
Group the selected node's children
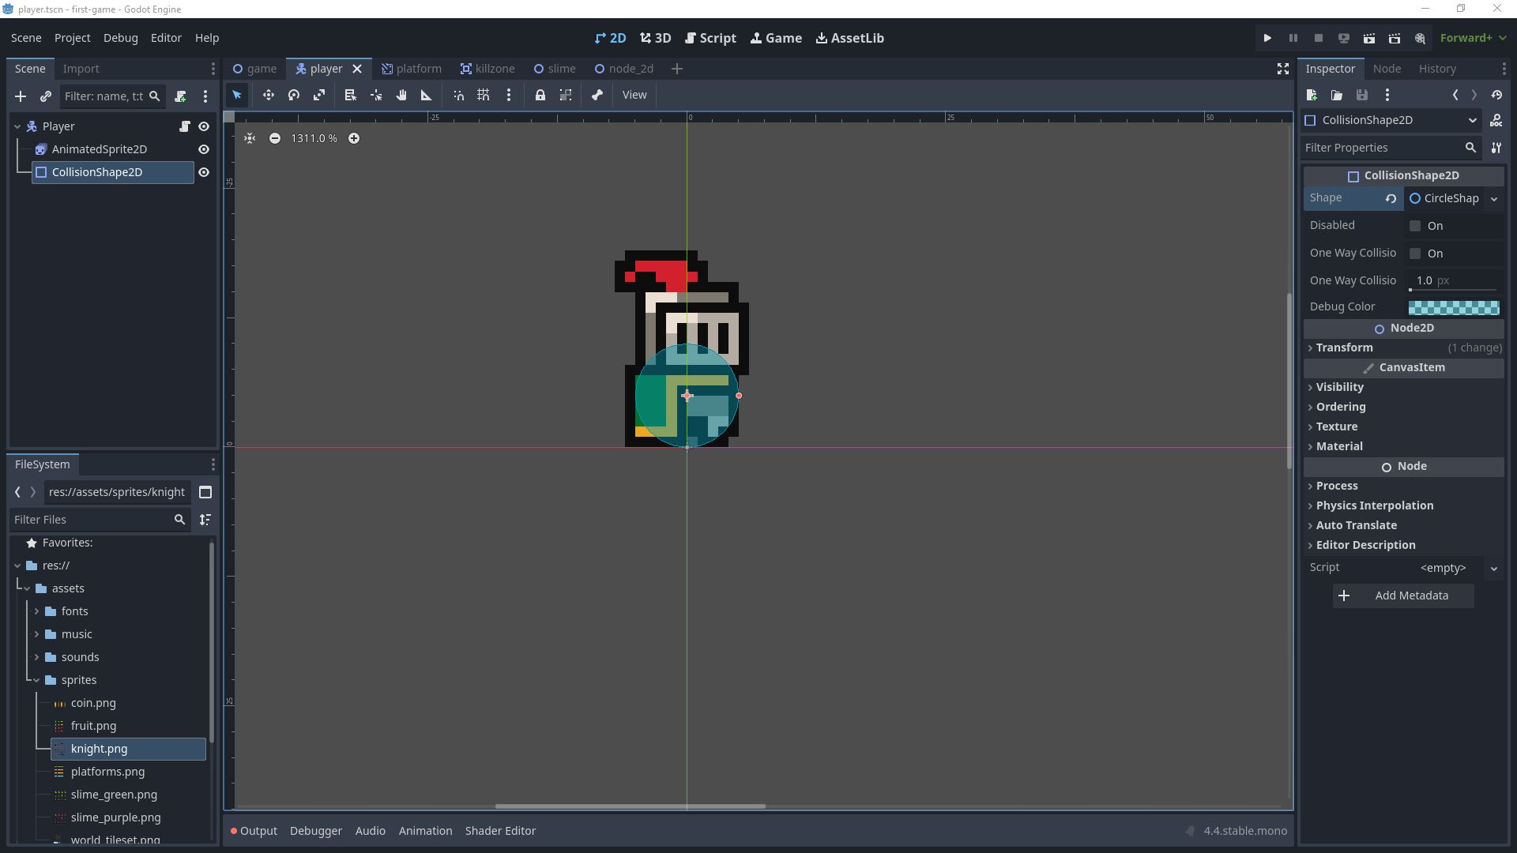pyautogui.click(x=566, y=96)
